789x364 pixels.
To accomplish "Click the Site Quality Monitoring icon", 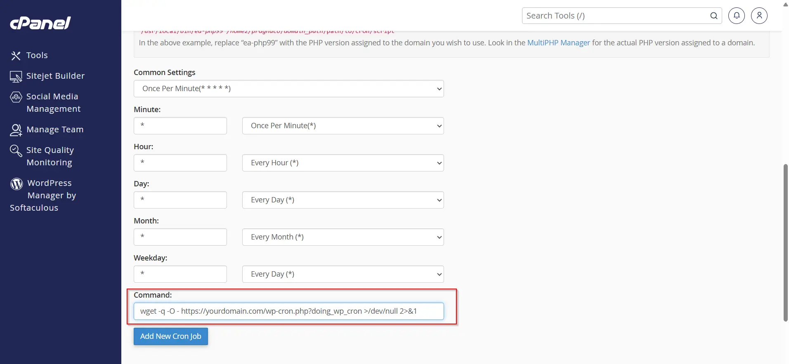I will point(16,150).
